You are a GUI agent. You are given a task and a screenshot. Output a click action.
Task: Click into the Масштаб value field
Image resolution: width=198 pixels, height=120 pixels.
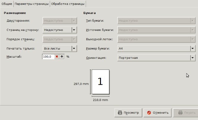tap(48, 57)
